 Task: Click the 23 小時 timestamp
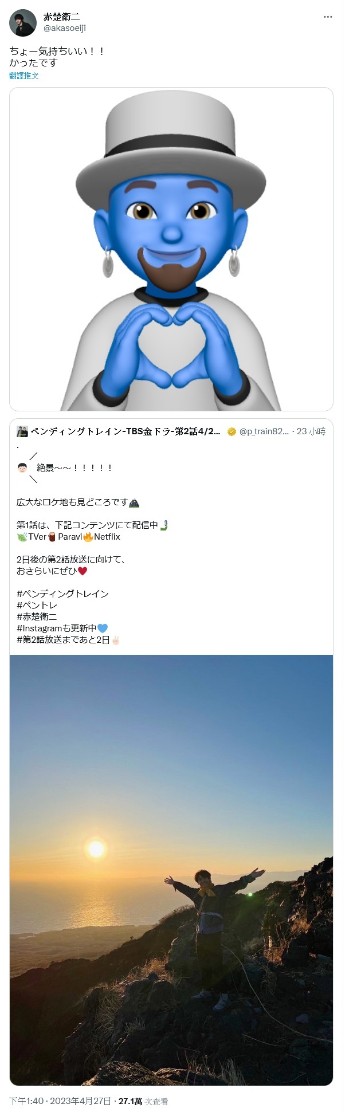point(311,431)
